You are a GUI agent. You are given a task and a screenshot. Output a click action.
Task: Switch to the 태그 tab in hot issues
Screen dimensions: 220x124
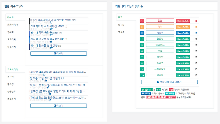point(120,17)
